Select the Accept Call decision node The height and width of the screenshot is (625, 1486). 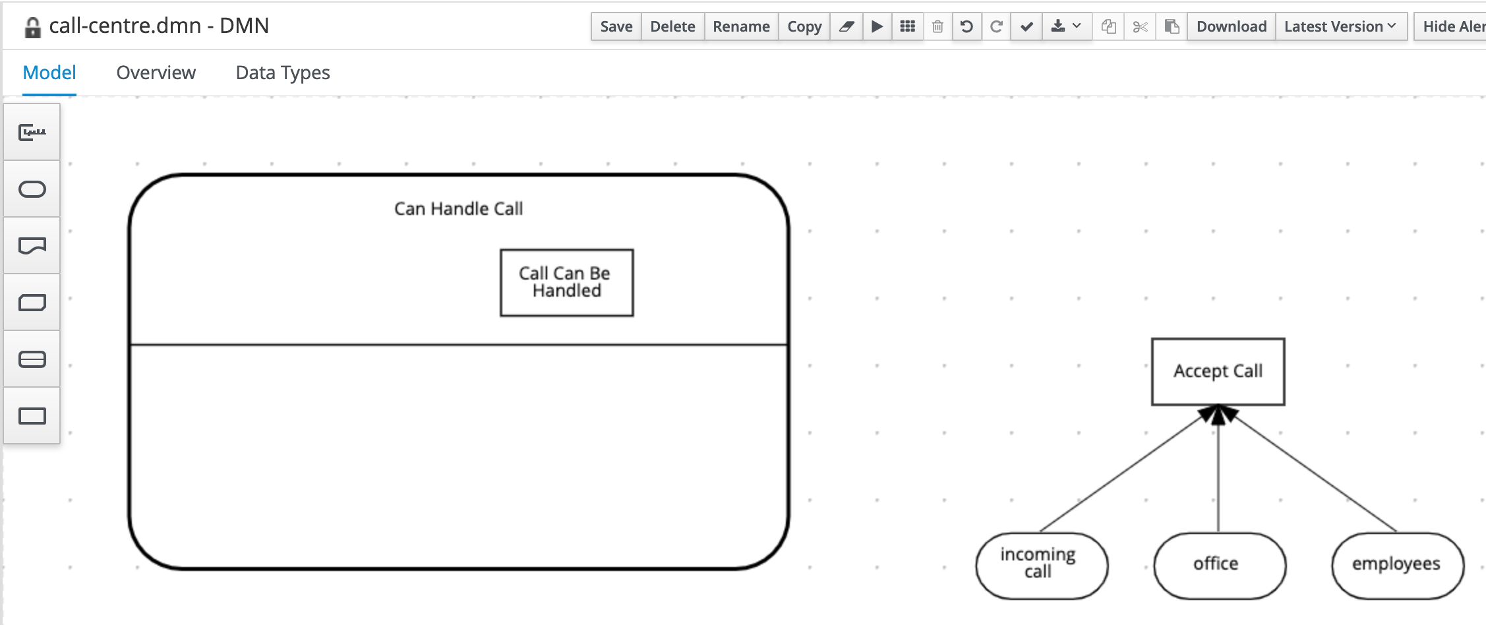tap(1218, 372)
